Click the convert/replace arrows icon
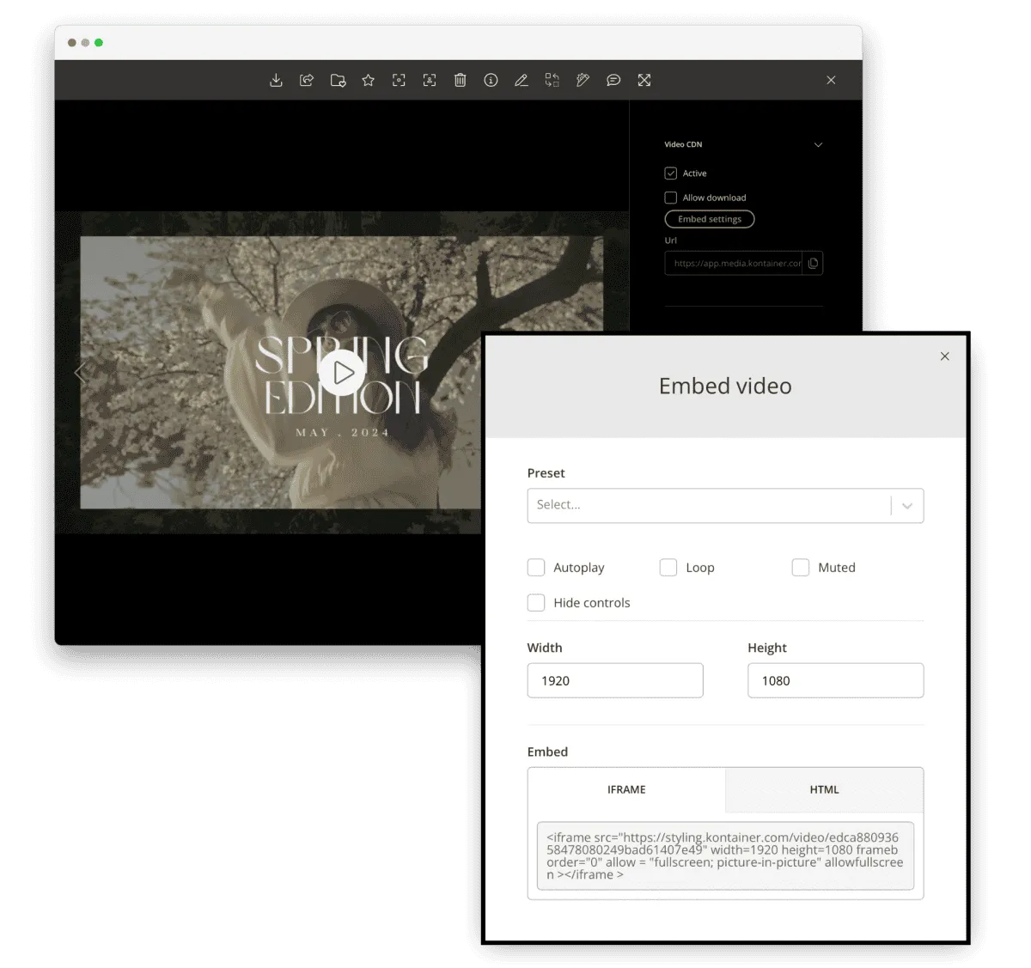Screen dimensions: 1031x968 point(552,80)
